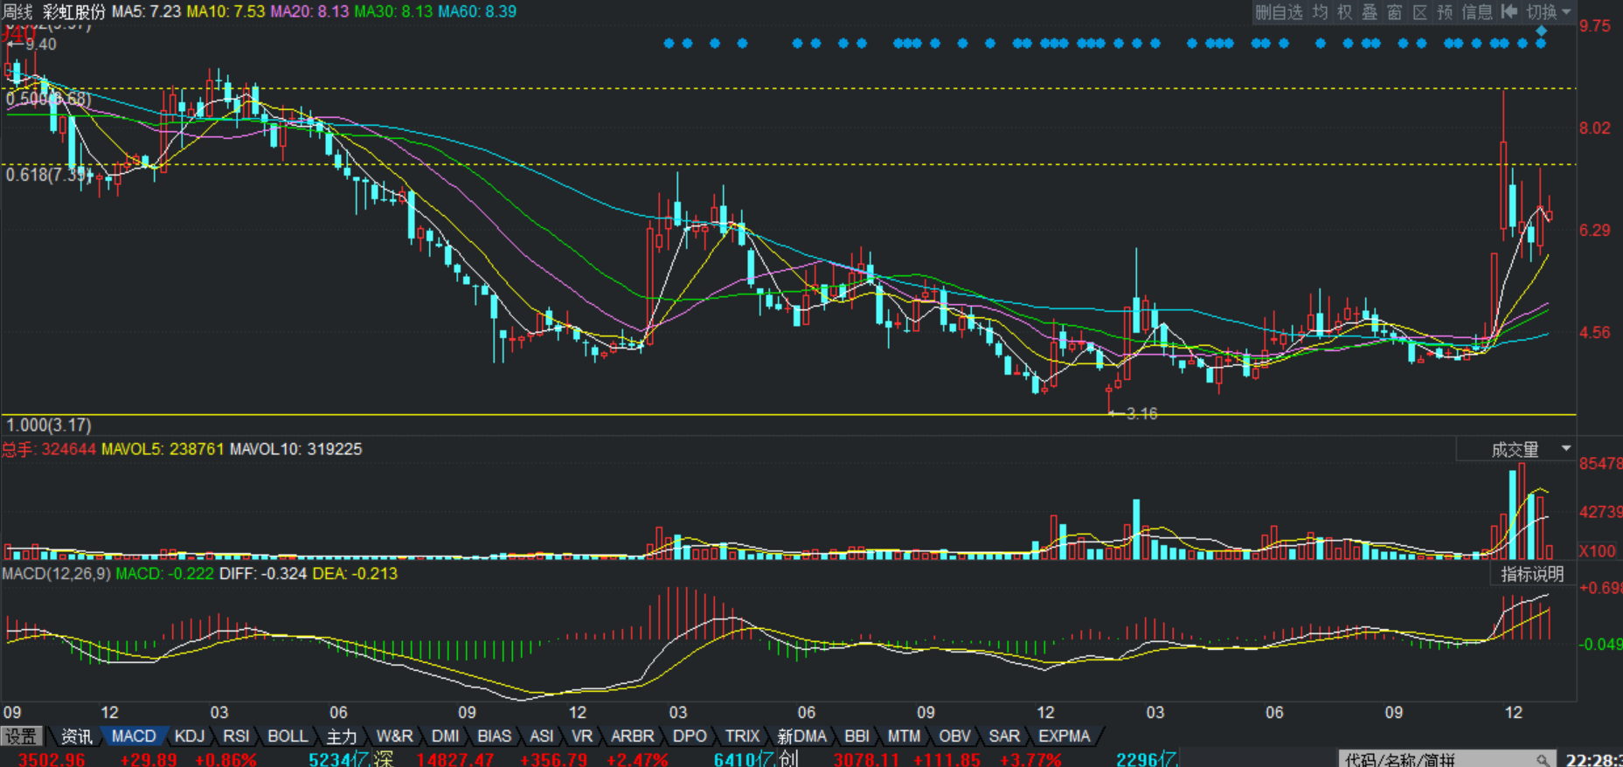This screenshot has height=767, width=1623.
Task: Open the 周线 weekly period selector
Action: [17, 11]
